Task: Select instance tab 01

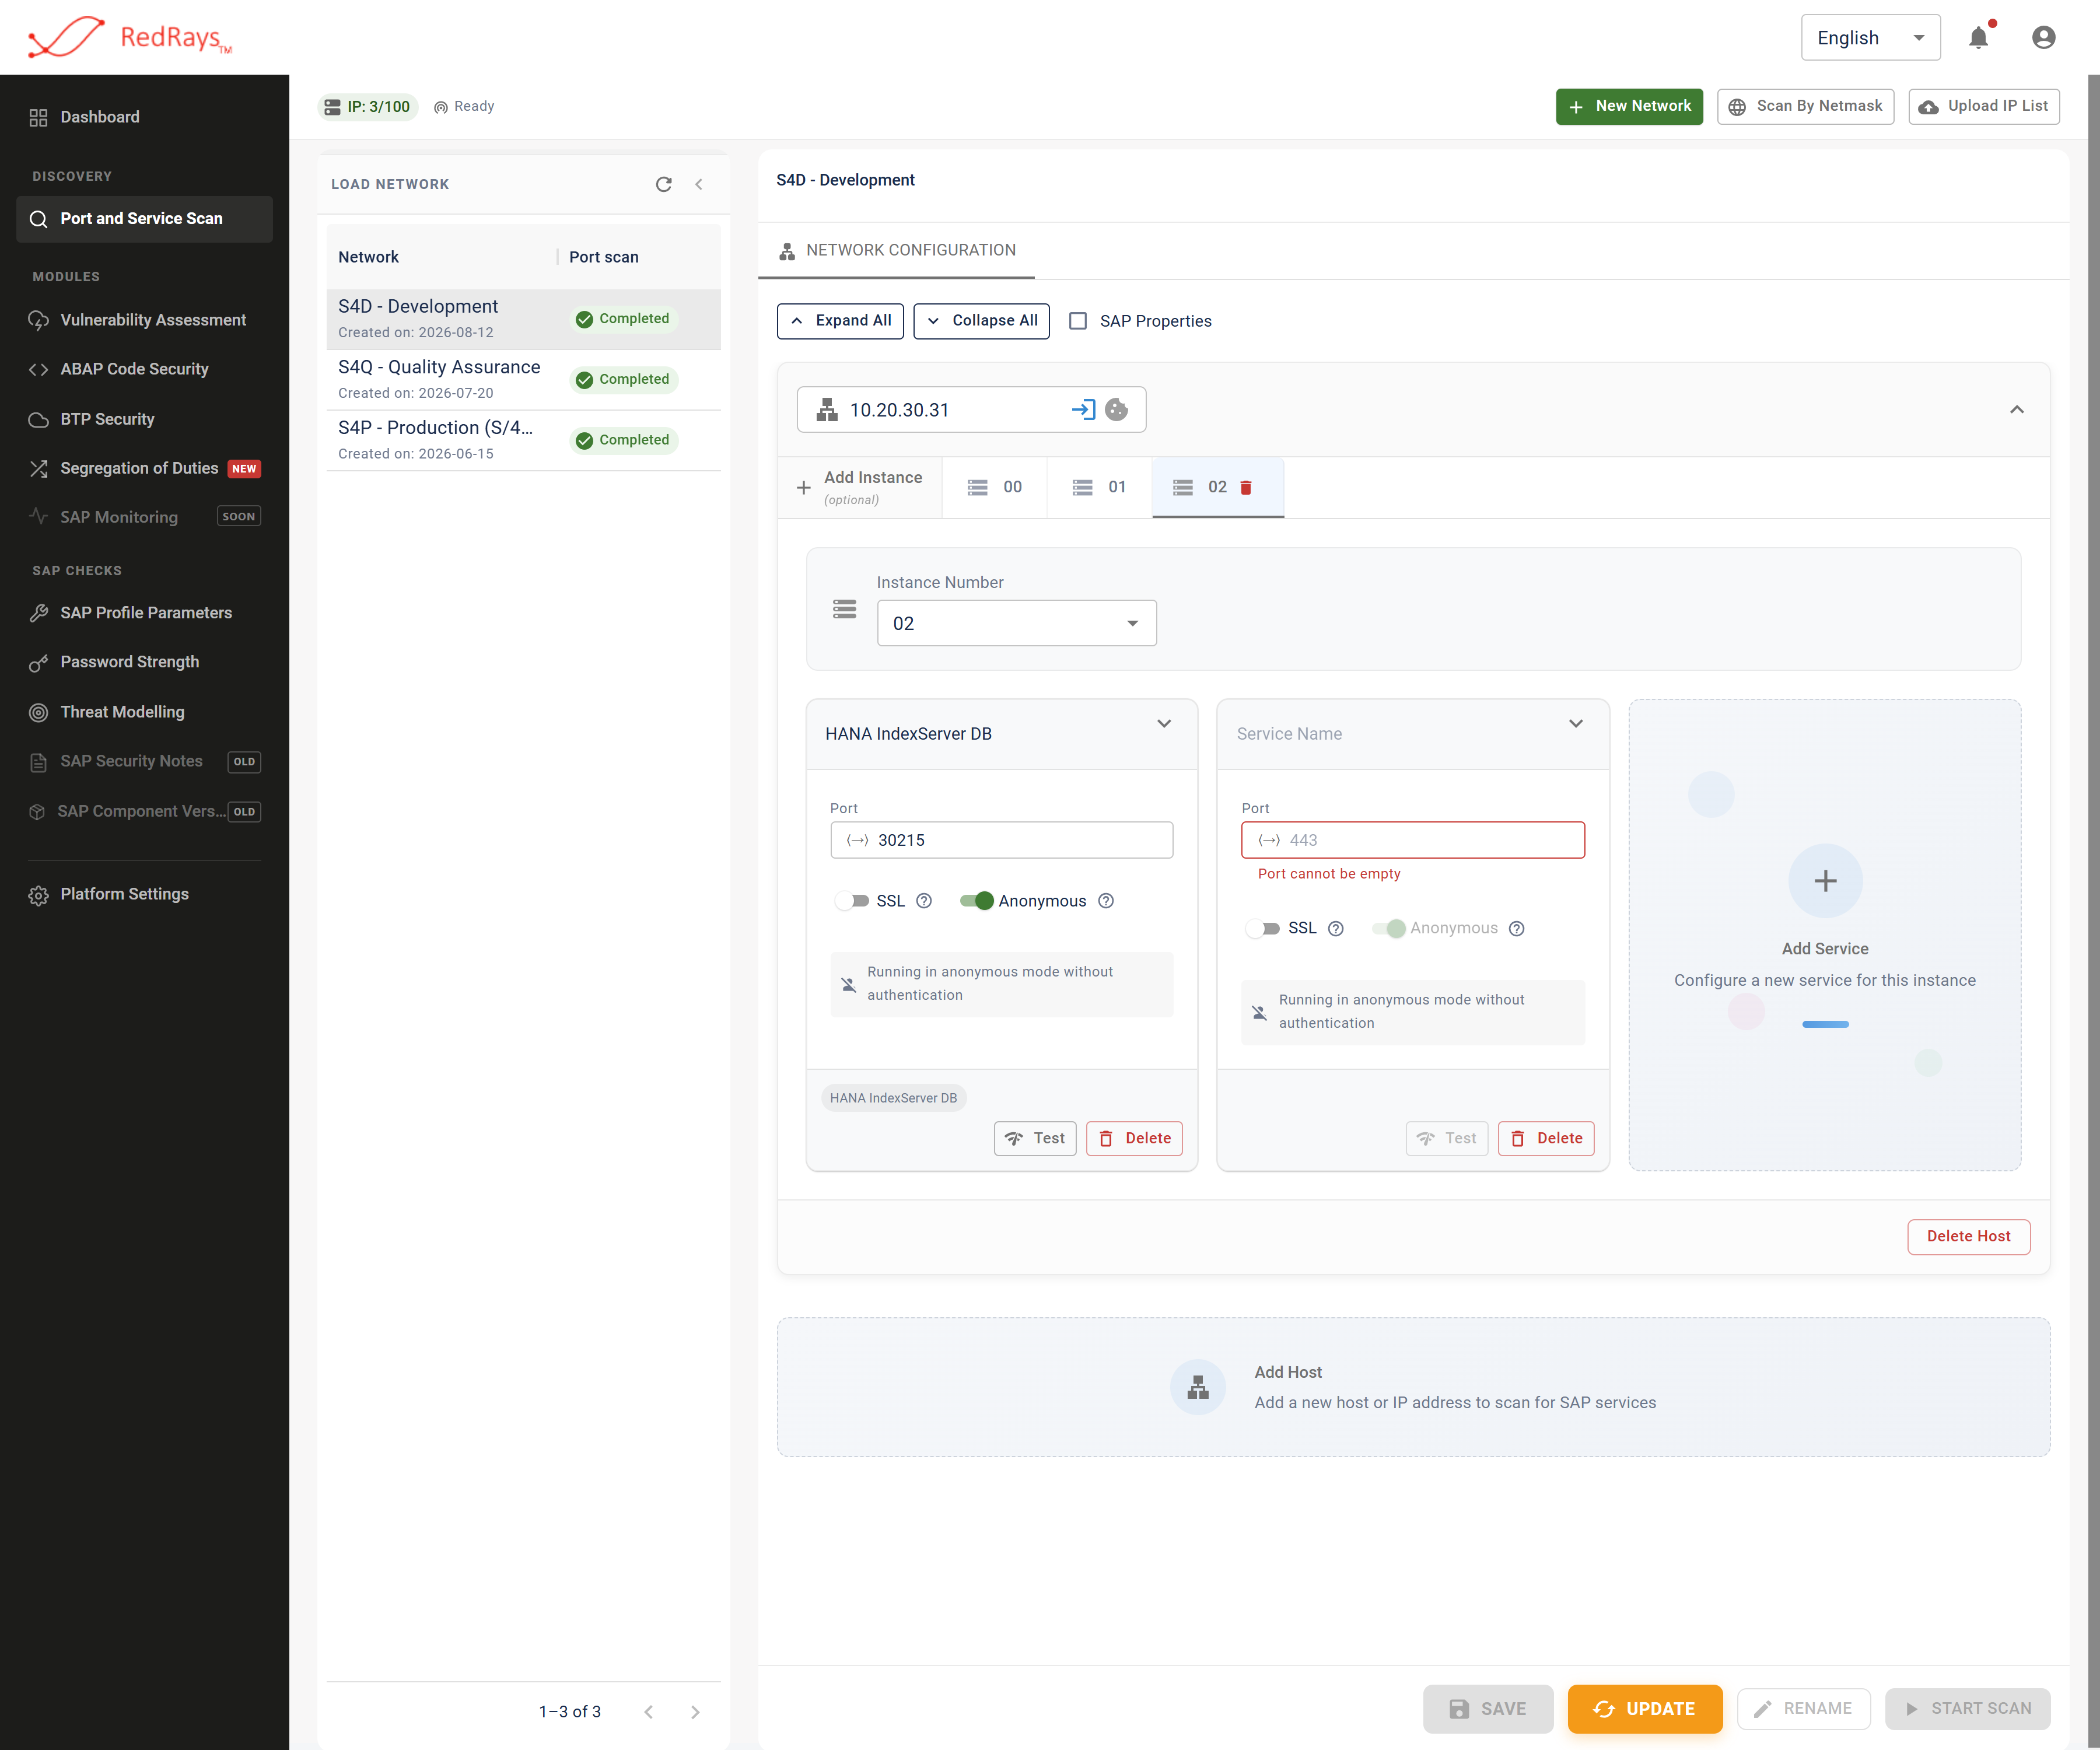Action: click(x=1100, y=487)
